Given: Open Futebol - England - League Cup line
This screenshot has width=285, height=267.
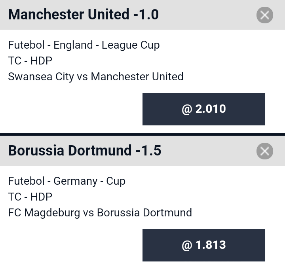Looking at the screenshot, I should tap(84, 45).
